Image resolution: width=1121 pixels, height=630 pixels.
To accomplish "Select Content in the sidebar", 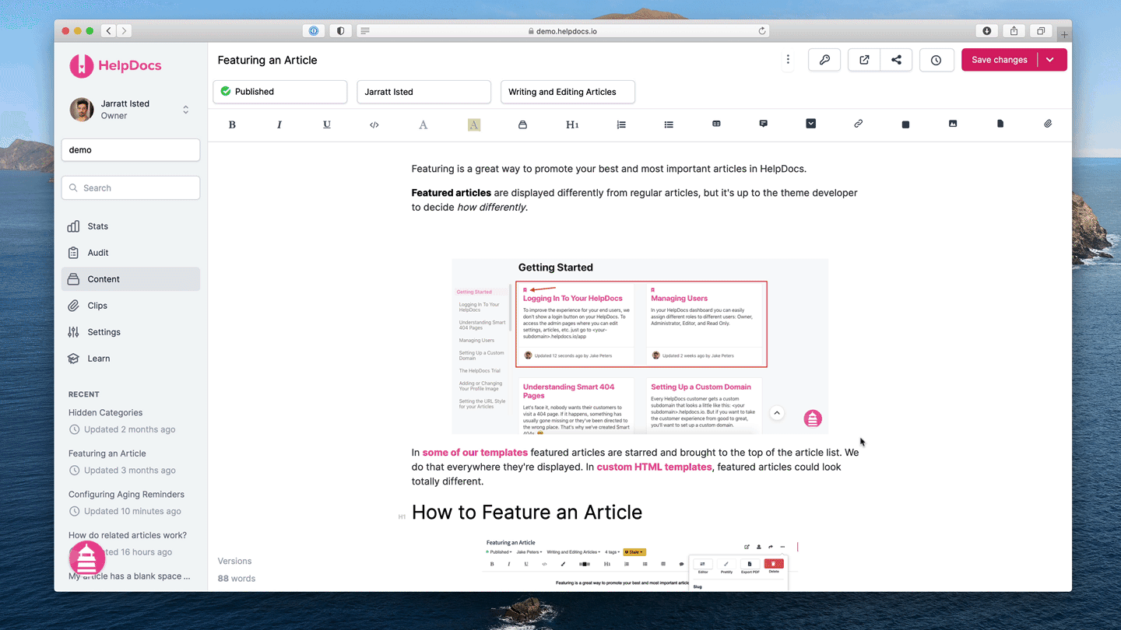I will [131, 279].
